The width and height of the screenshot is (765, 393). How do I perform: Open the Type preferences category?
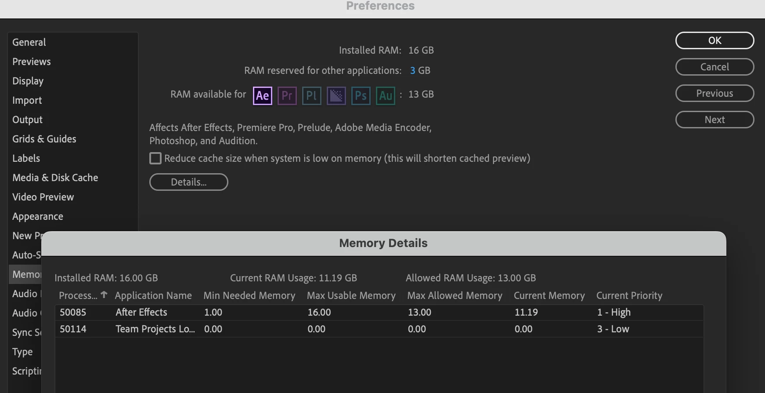(23, 352)
